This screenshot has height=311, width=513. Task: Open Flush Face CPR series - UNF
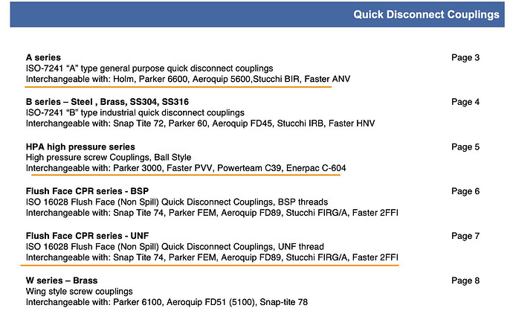coord(87,236)
